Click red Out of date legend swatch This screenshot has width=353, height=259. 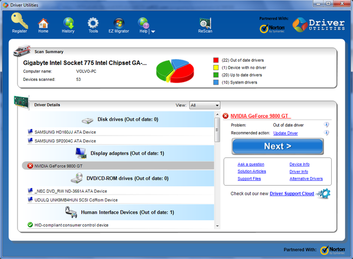point(216,60)
